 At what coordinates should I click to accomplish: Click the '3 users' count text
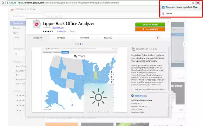(73, 31)
